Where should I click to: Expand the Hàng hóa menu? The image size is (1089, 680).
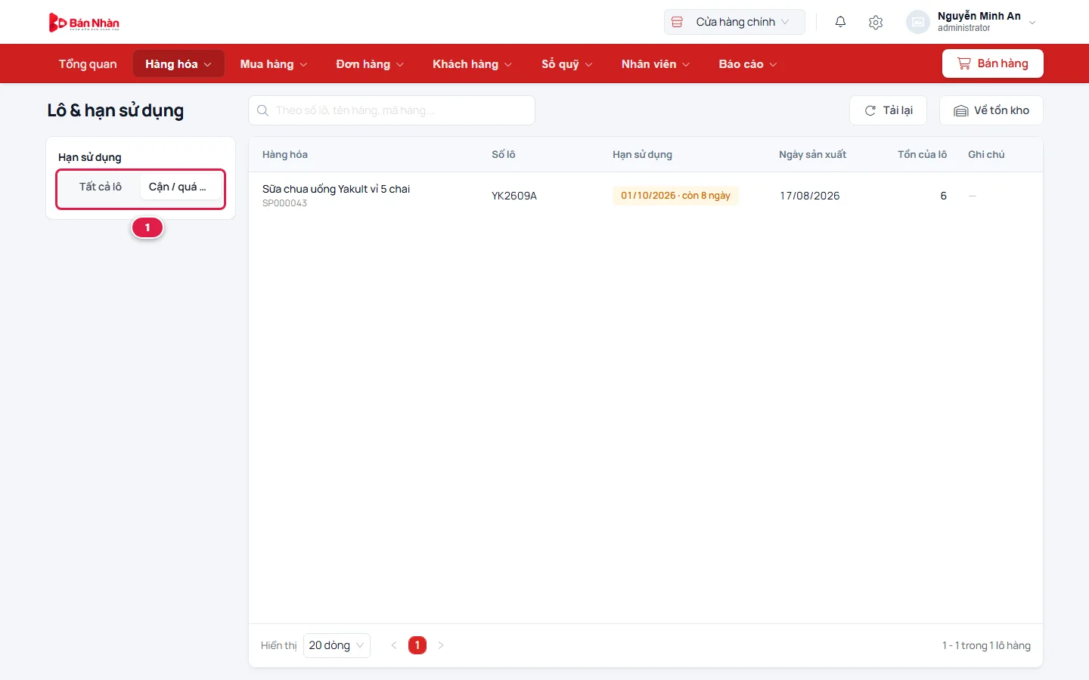[178, 63]
